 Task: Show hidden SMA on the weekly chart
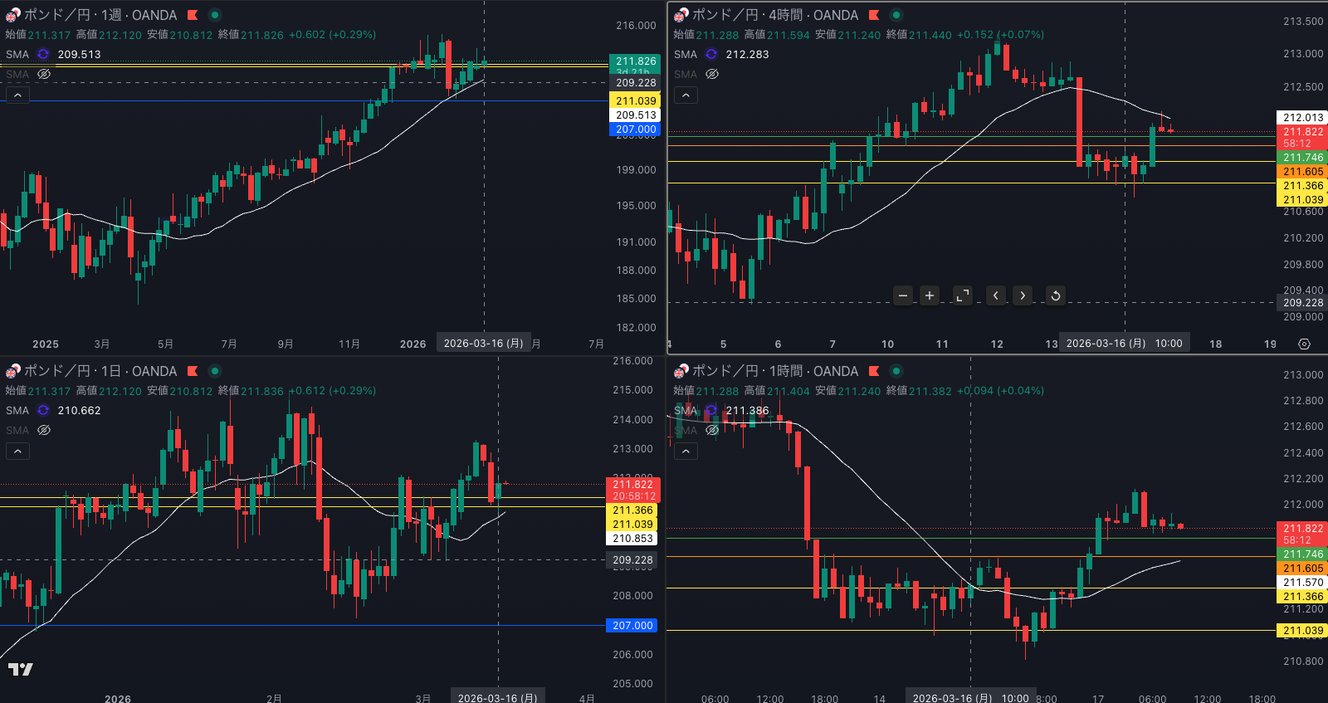(44, 74)
